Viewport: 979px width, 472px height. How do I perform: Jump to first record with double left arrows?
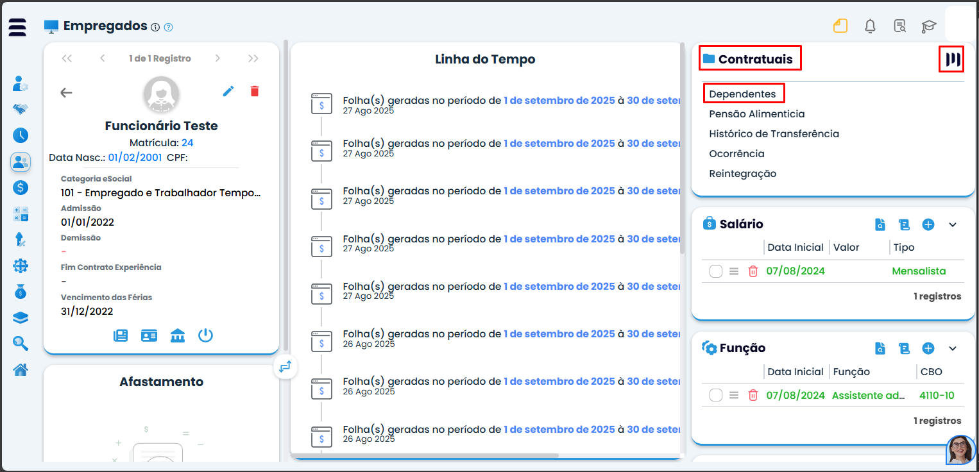tap(67, 58)
